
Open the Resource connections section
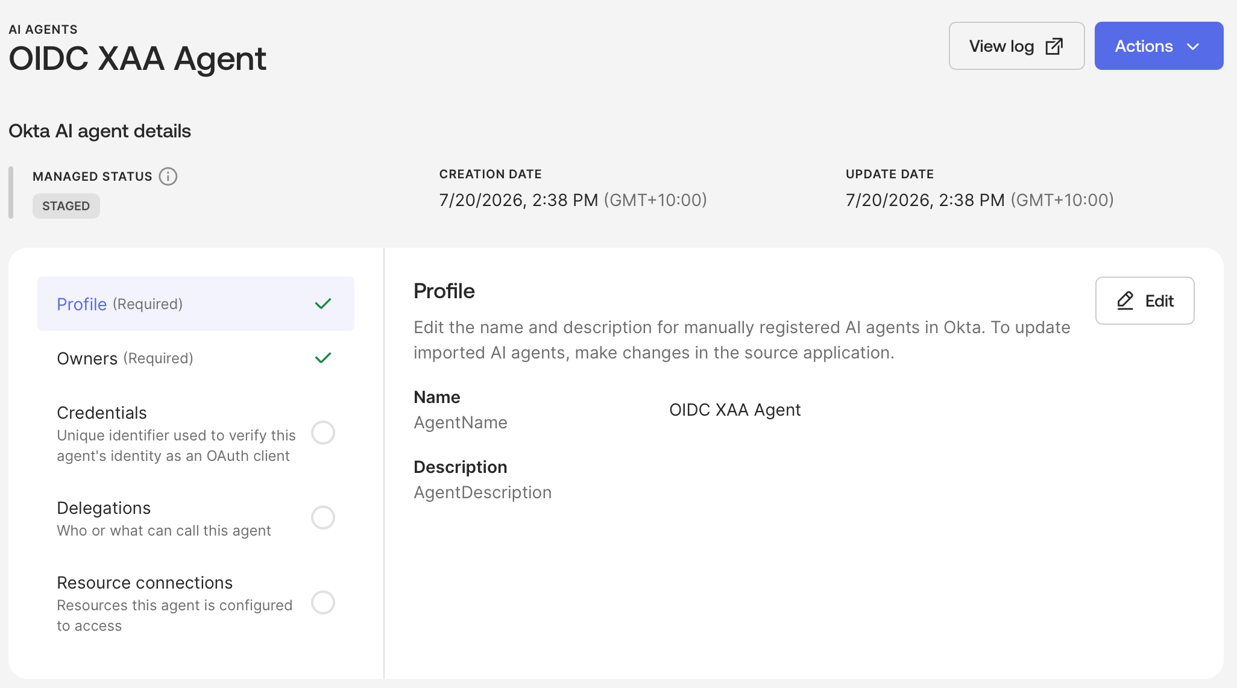(x=196, y=603)
